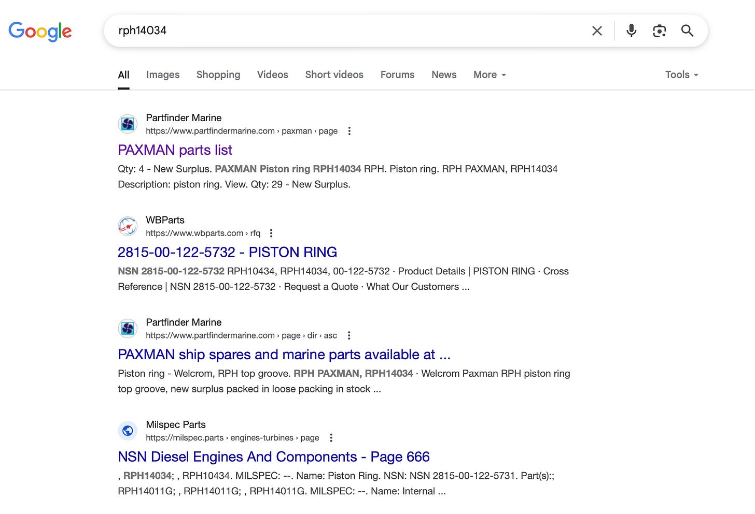Start voice search with the microphone icon
This screenshot has height=514, width=755.
[631, 31]
